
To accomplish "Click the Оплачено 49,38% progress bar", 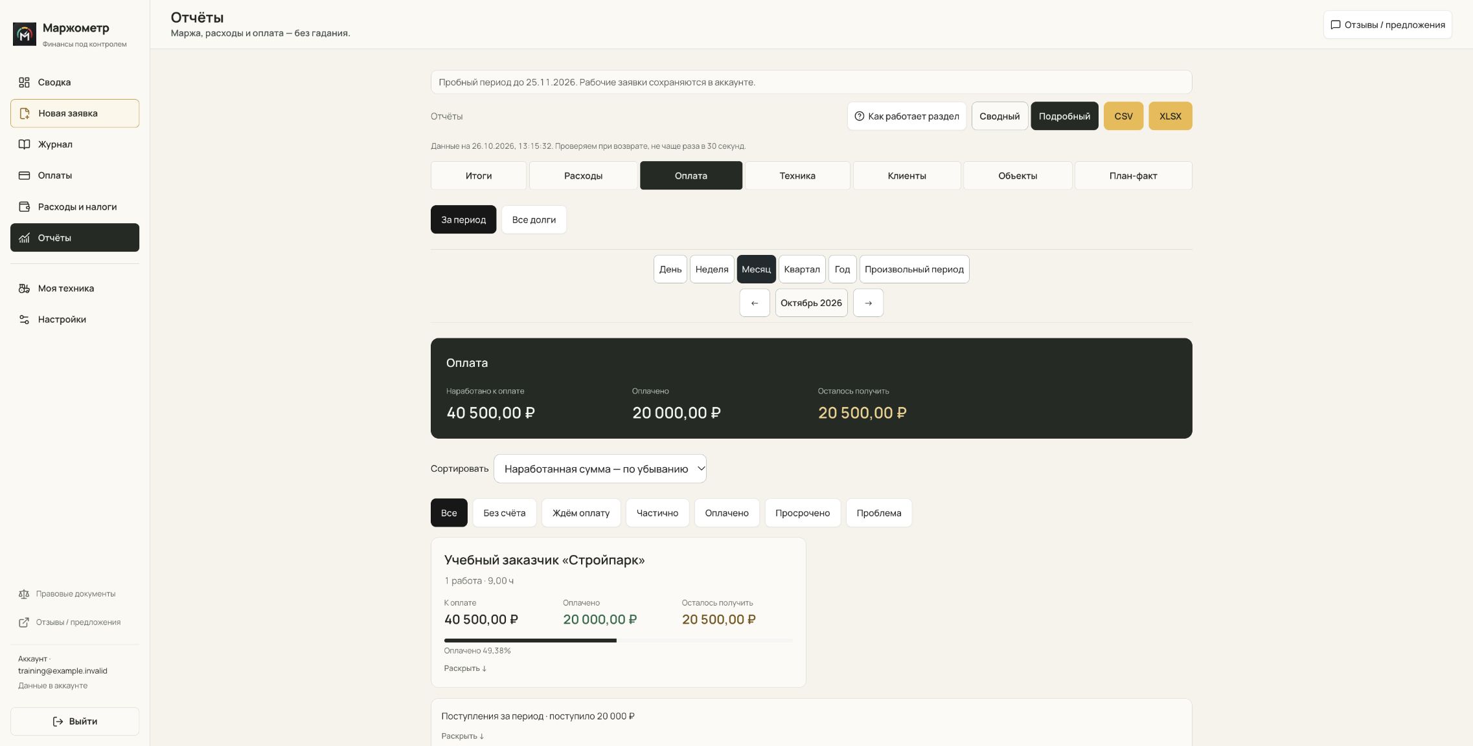I will (618, 641).
